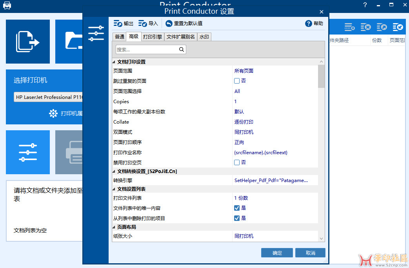Image resolution: width=409 pixels, height=268 pixels.
Task: Click the 确定 button
Action: pos(276,252)
